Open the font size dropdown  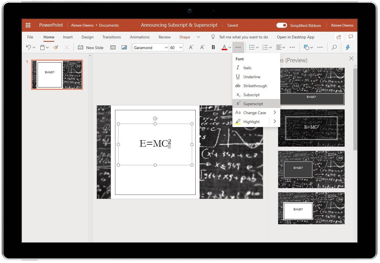click(180, 47)
